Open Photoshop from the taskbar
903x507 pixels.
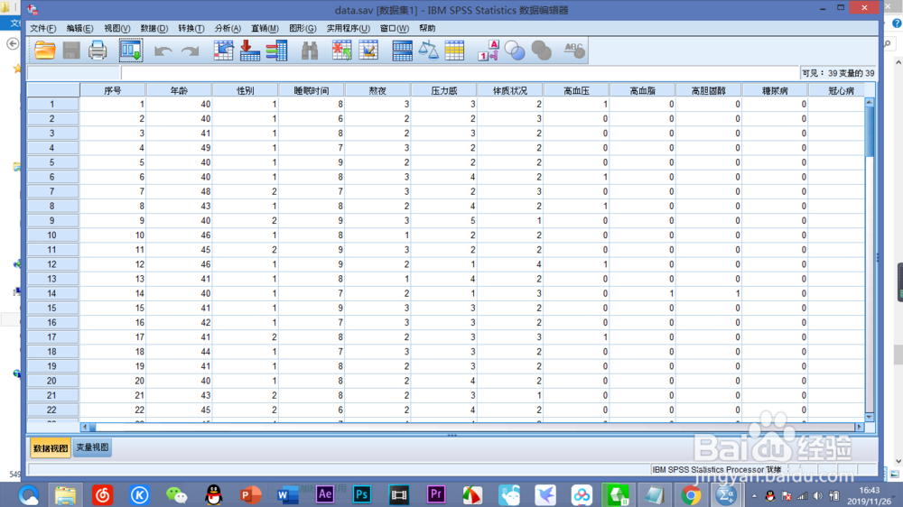(362, 495)
